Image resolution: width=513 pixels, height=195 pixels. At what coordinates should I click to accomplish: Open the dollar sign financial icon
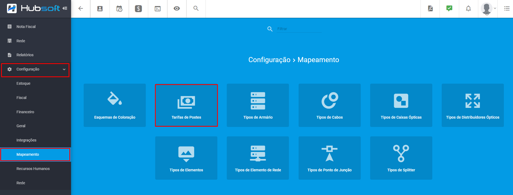(x=138, y=9)
